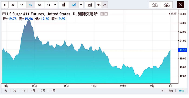The width and height of the screenshot is (189, 98).
Task: Select the 1h interval tab
Action: click(22, 5)
